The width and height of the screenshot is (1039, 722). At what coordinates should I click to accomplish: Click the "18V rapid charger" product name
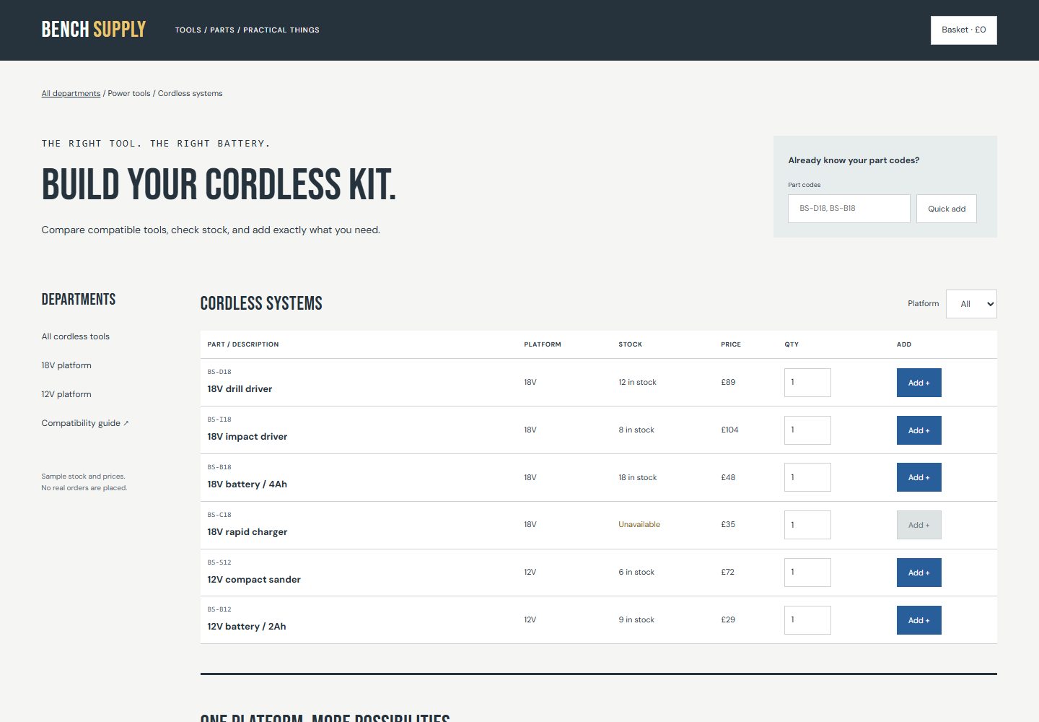pos(247,532)
